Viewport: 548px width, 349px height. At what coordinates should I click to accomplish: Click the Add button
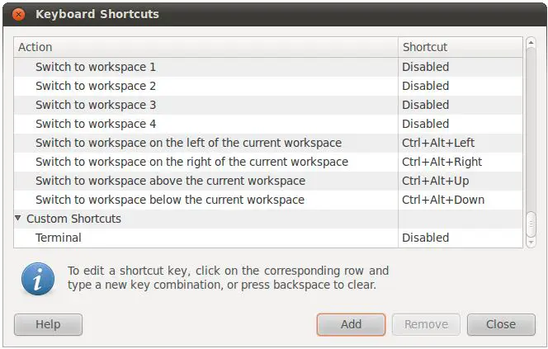coord(351,324)
